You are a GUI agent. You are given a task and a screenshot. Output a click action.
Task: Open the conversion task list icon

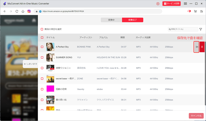(x=201, y=11)
